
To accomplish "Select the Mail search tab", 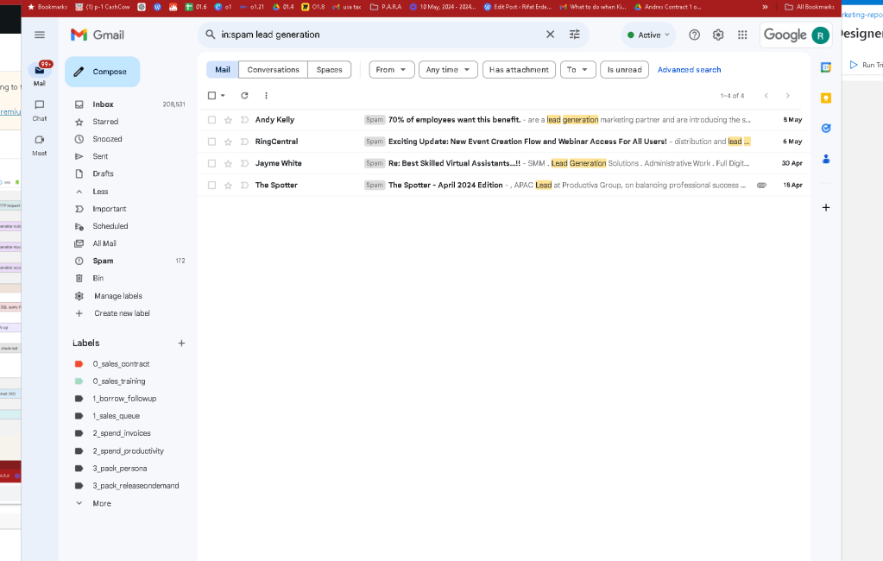I will (223, 70).
